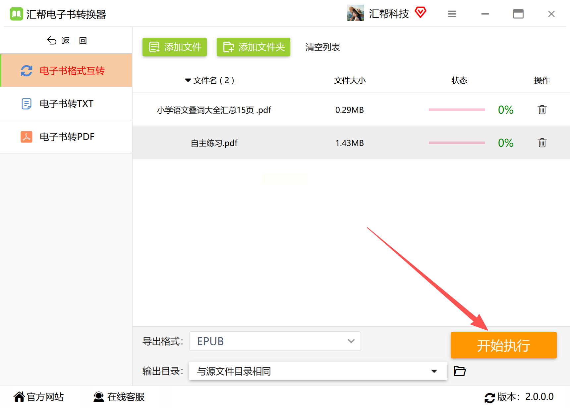Open the hamburger menu in the title bar
Image resolution: width=570 pixels, height=408 pixels.
point(452,14)
